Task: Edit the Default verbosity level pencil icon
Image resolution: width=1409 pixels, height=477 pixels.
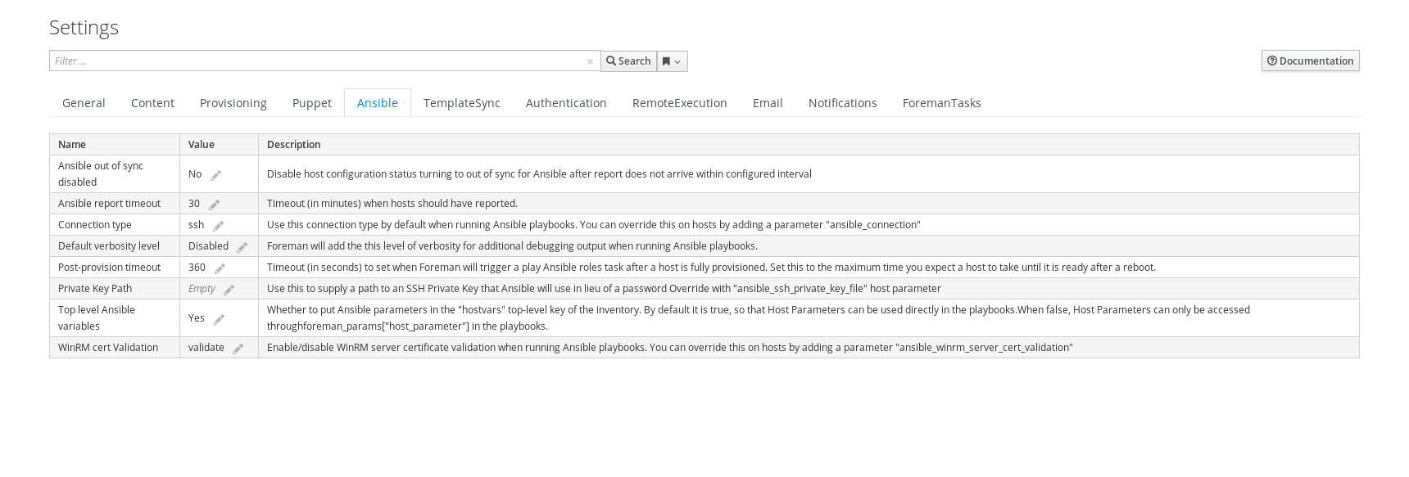Action: (242, 247)
